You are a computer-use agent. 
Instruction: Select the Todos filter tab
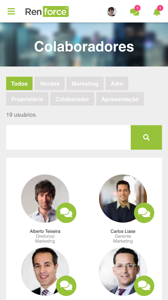tap(19, 83)
